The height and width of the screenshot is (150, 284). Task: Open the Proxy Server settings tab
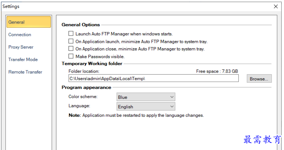21,47
